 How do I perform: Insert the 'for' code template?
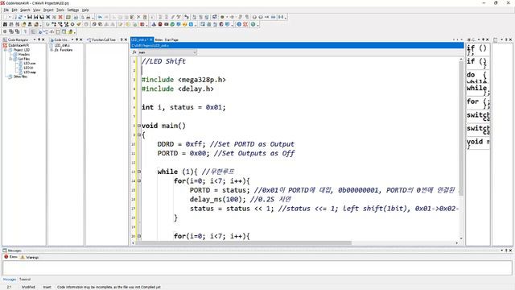click(478, 103)
